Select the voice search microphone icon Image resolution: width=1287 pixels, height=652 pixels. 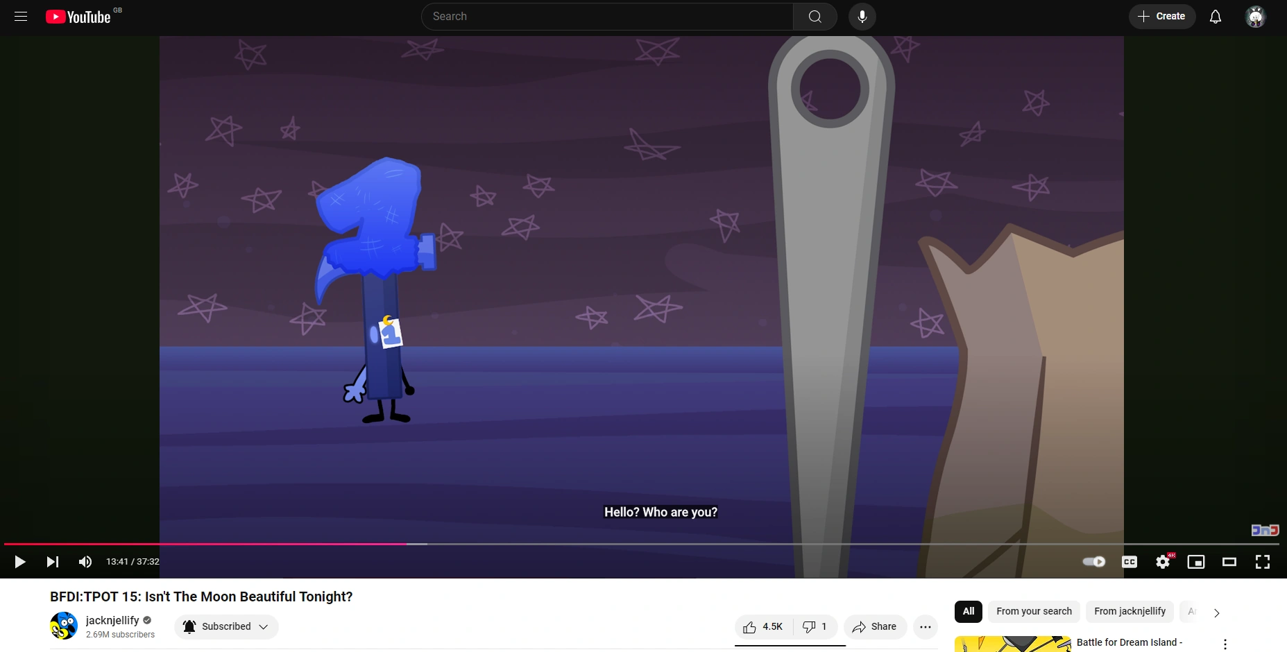[x=862, y=16]
